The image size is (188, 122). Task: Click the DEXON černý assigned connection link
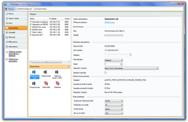(110, 23)
